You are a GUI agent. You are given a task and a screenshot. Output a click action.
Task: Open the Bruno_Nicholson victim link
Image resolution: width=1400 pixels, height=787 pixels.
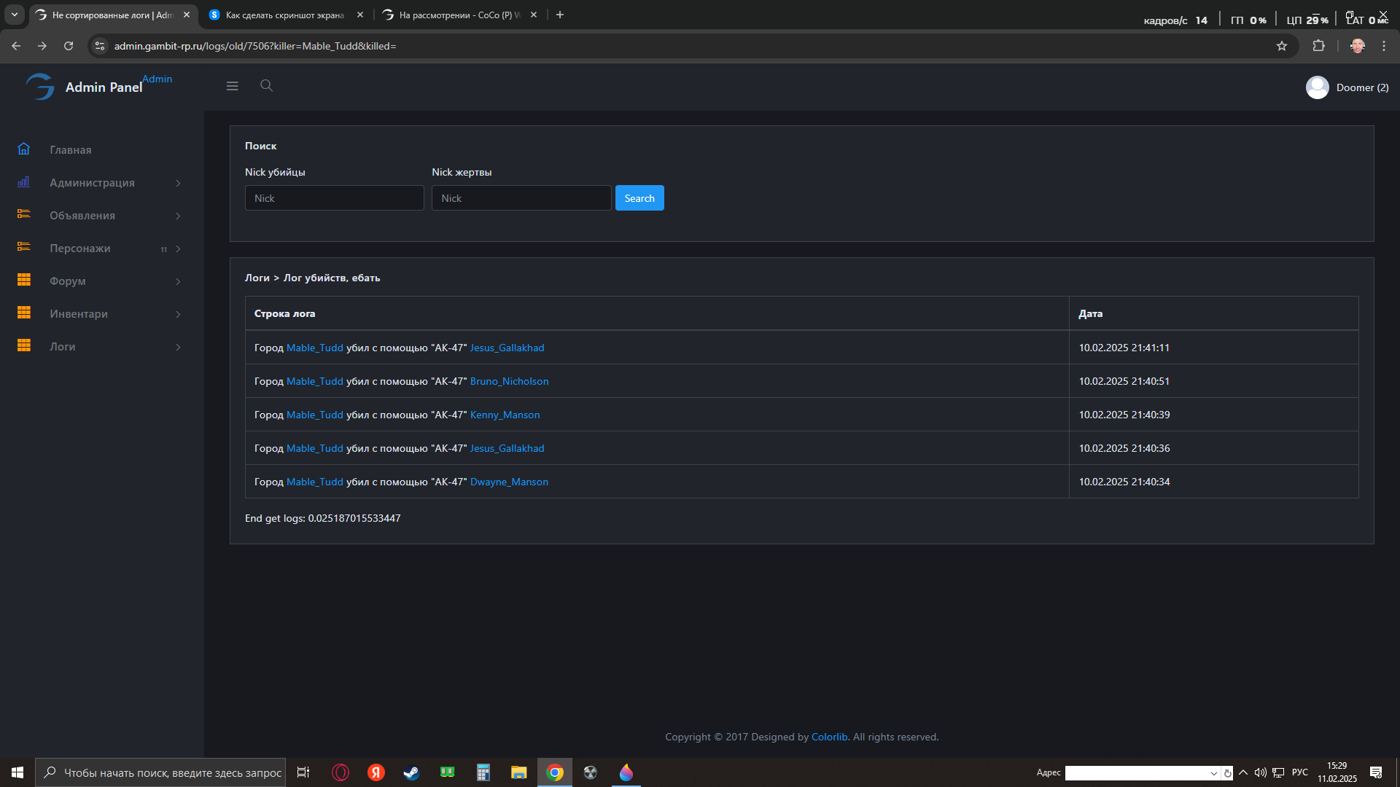(509, 381)
